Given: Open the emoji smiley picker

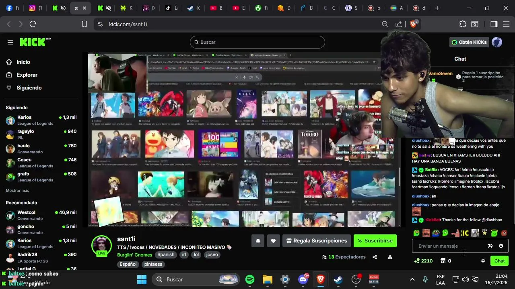Looking at the screenshot, I should click(x=501, y=246).
